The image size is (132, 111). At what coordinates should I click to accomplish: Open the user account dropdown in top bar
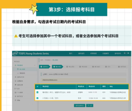[127, 53]
